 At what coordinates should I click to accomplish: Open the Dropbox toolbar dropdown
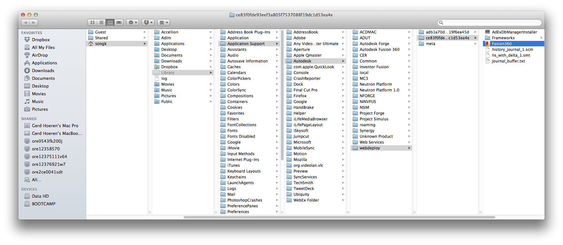(148, 23)
